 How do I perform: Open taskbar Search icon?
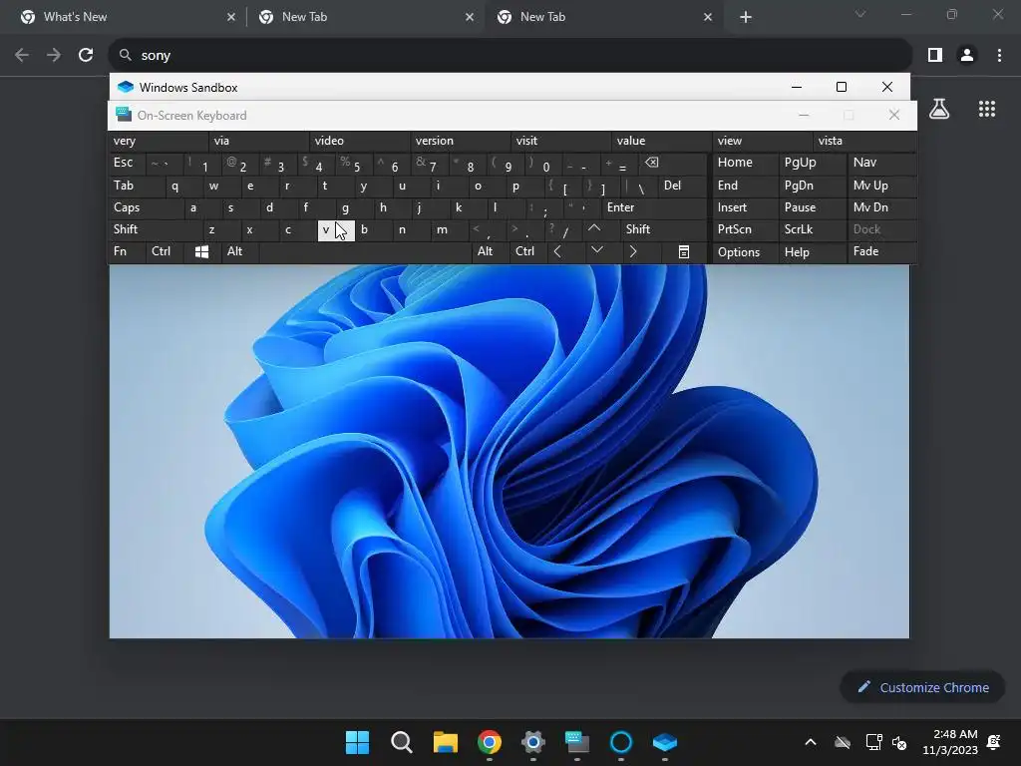coord(401,742)
